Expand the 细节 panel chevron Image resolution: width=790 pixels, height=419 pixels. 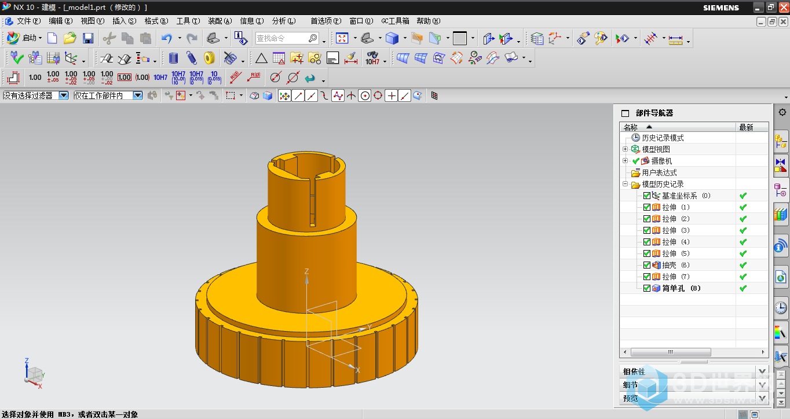[762, 385]
